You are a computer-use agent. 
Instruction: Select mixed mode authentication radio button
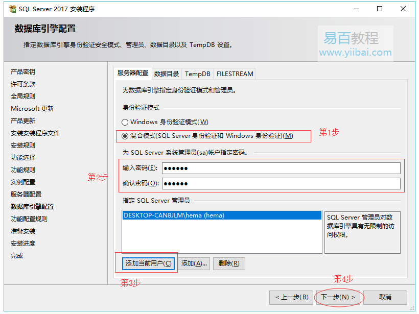[x=125, y=136]
